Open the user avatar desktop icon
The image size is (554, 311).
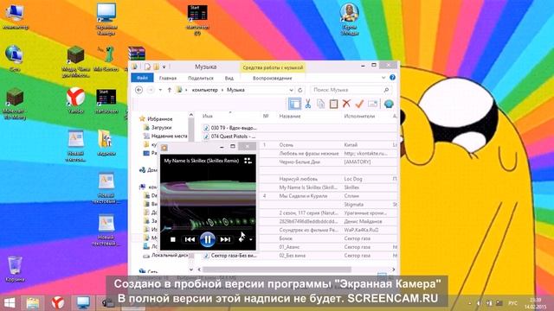[x=349, y=19]
